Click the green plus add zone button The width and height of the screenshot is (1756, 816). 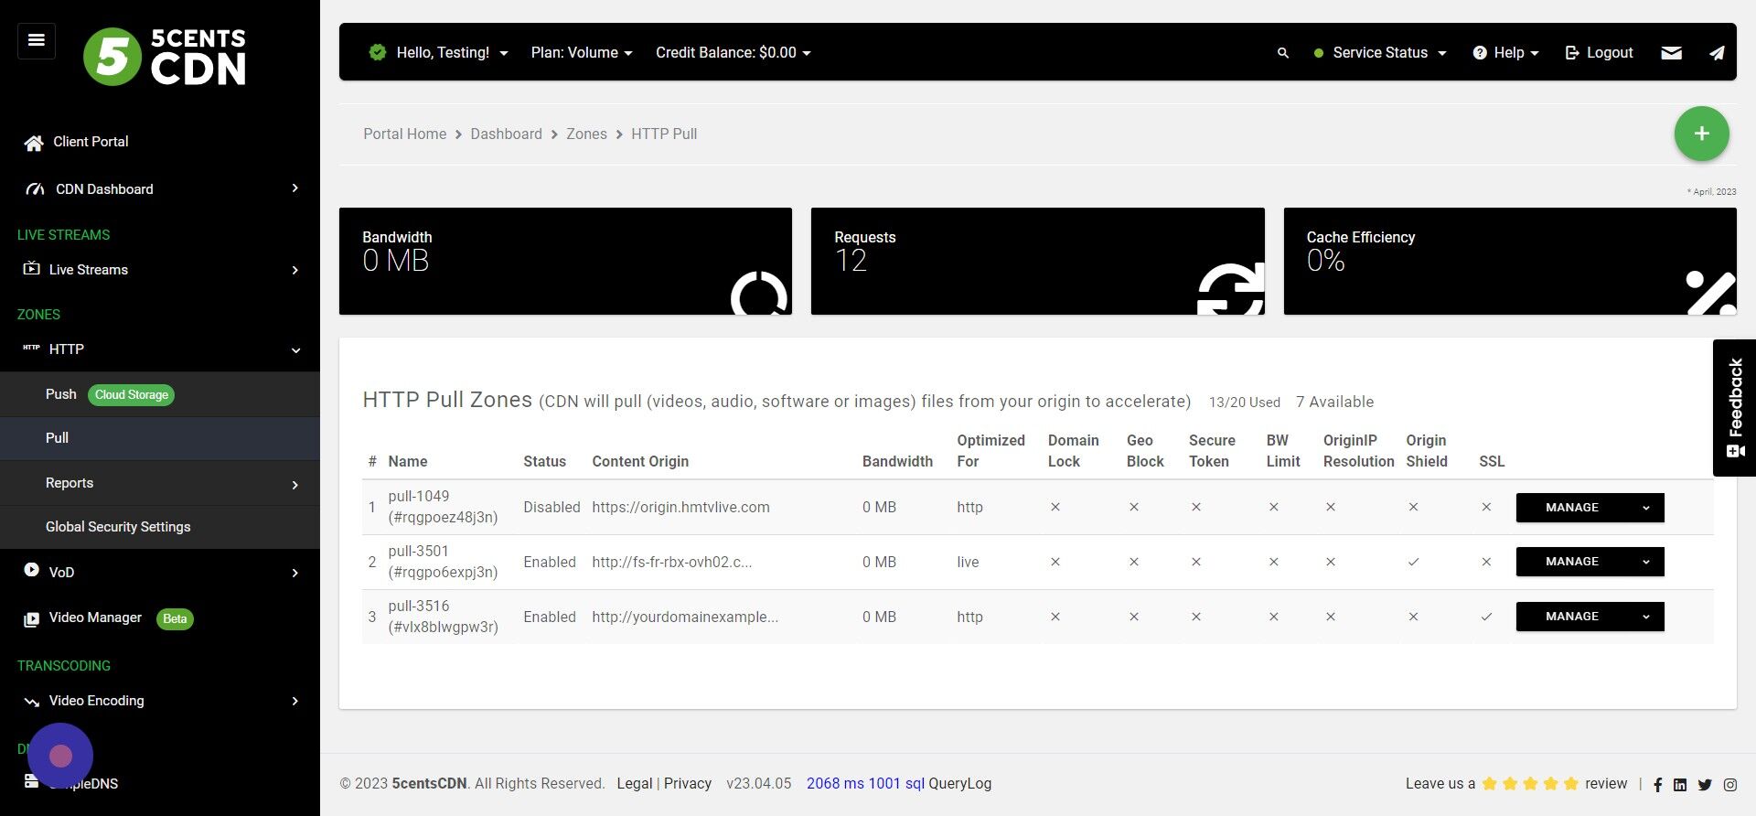tap(1701, 134)
